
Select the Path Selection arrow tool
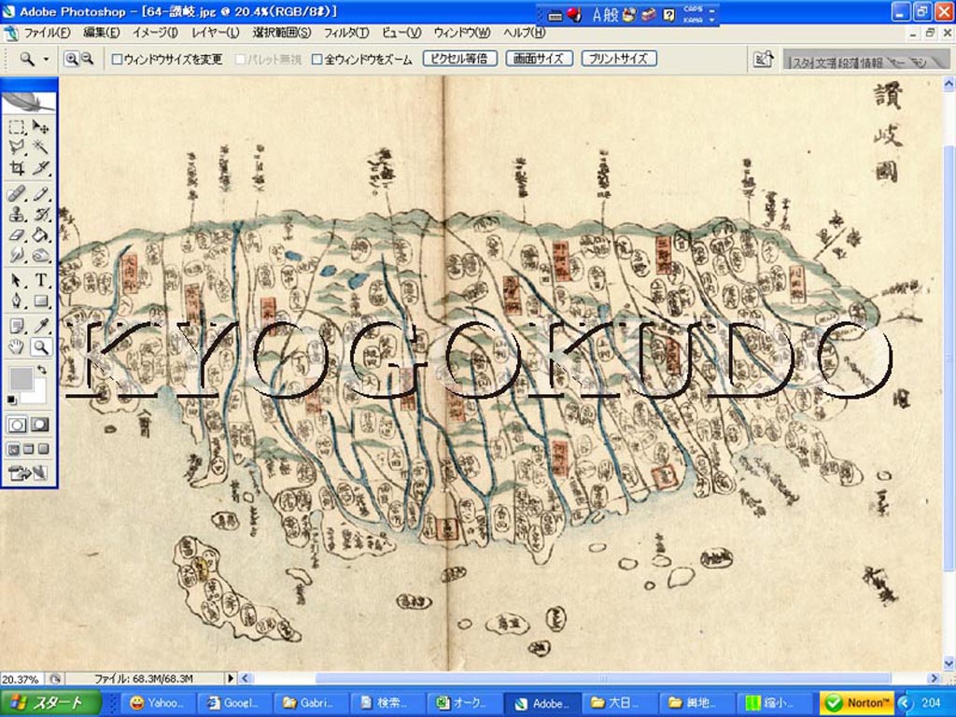pos(17,280)
